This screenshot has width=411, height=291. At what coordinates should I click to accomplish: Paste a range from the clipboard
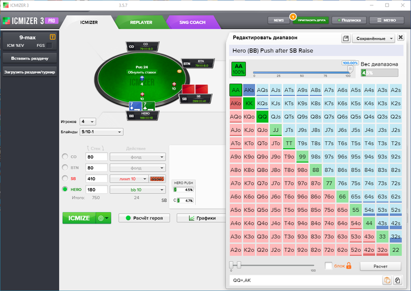[387, 280]
